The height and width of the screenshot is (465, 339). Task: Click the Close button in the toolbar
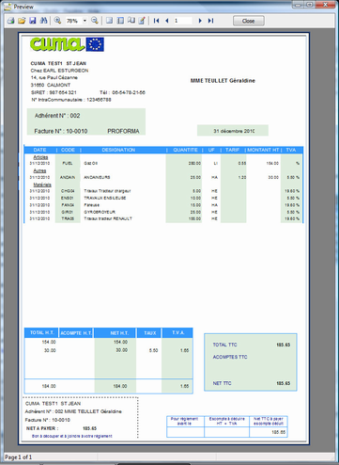click(x=249, y=21)
